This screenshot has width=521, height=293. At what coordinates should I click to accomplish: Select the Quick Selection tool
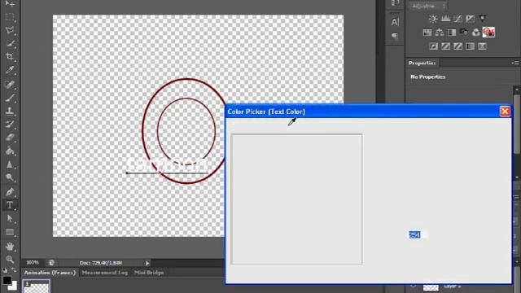click(x=10, y=43)
